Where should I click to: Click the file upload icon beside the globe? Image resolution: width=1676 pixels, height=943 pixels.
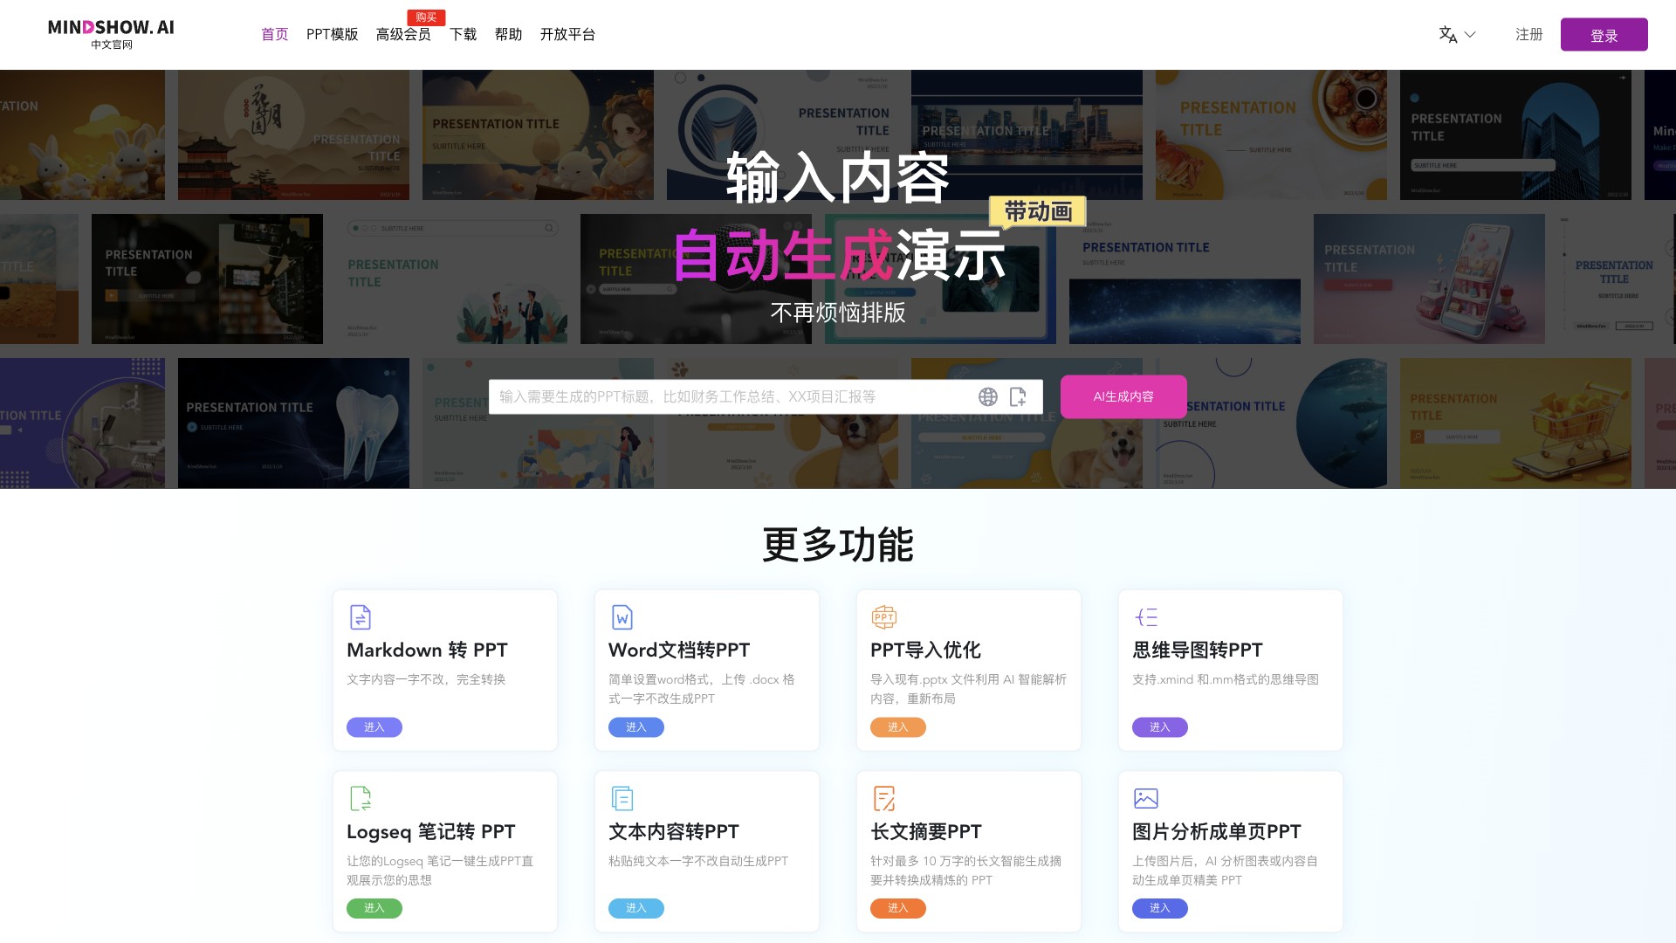(1018, 396)
